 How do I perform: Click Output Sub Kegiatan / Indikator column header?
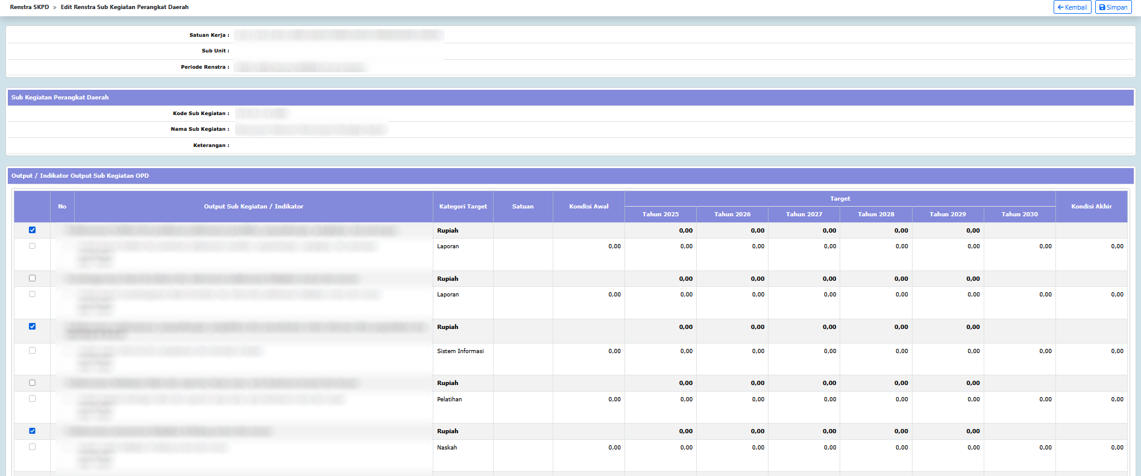(254, 207)
